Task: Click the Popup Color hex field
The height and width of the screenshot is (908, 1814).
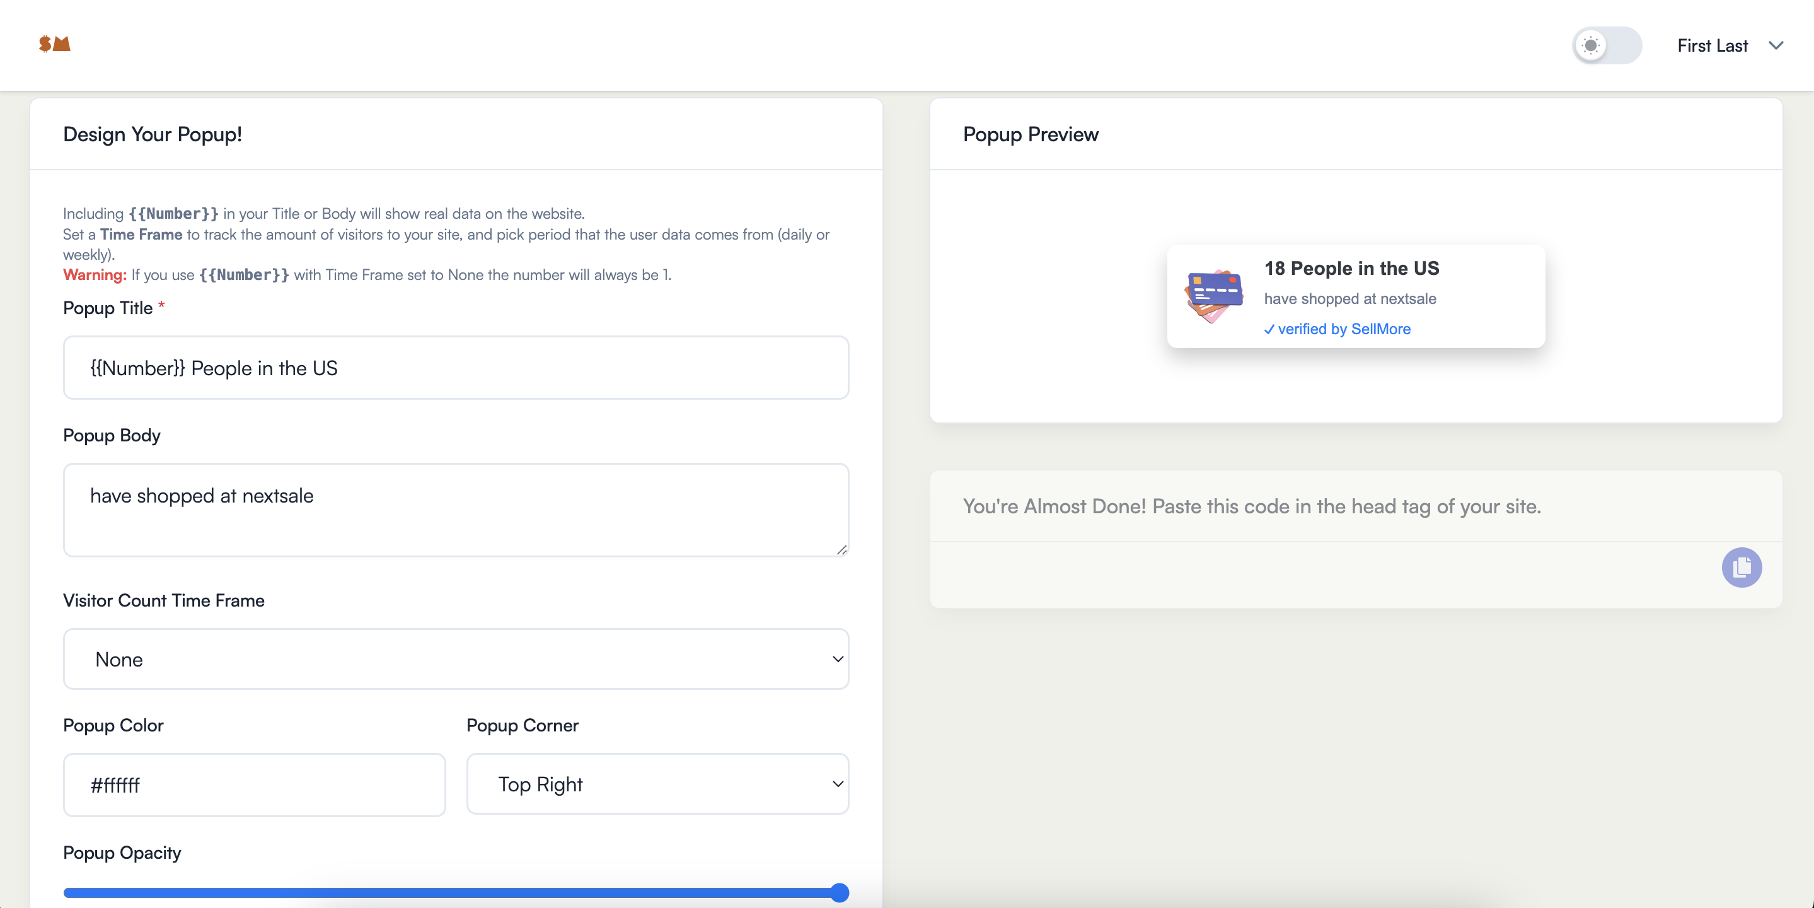Action: (x=254, y=784)
